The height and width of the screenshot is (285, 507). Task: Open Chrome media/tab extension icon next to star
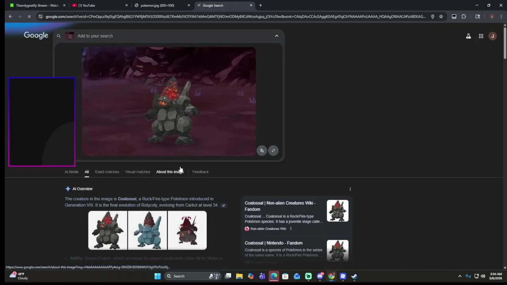point(454,17)
